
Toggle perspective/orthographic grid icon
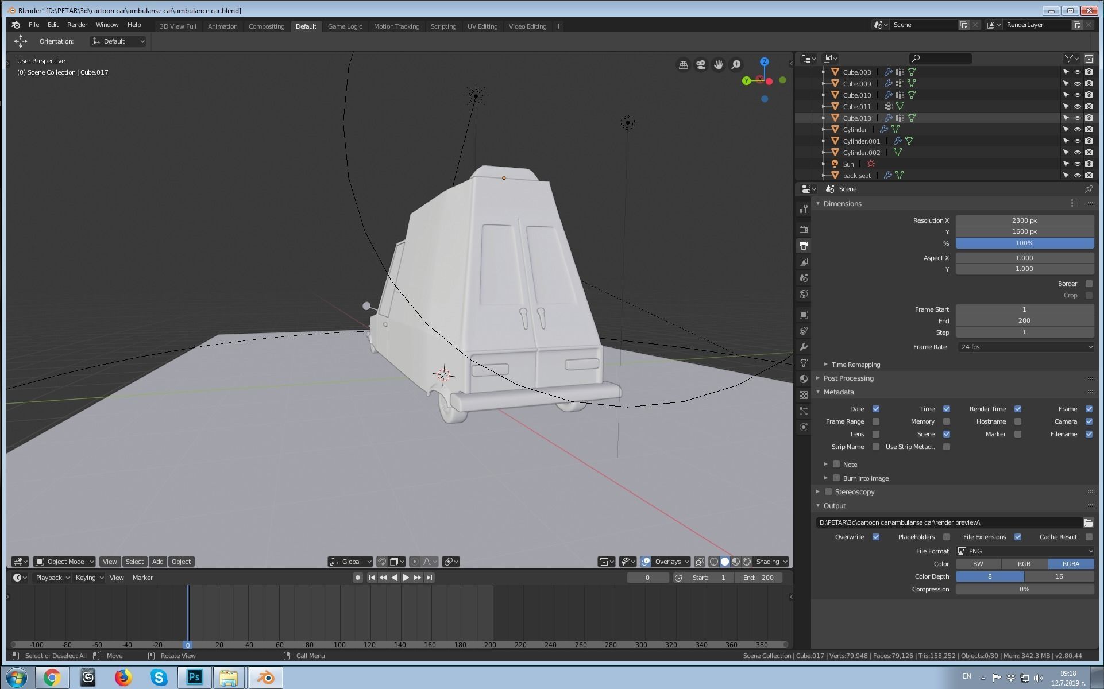tap(683, 65)
